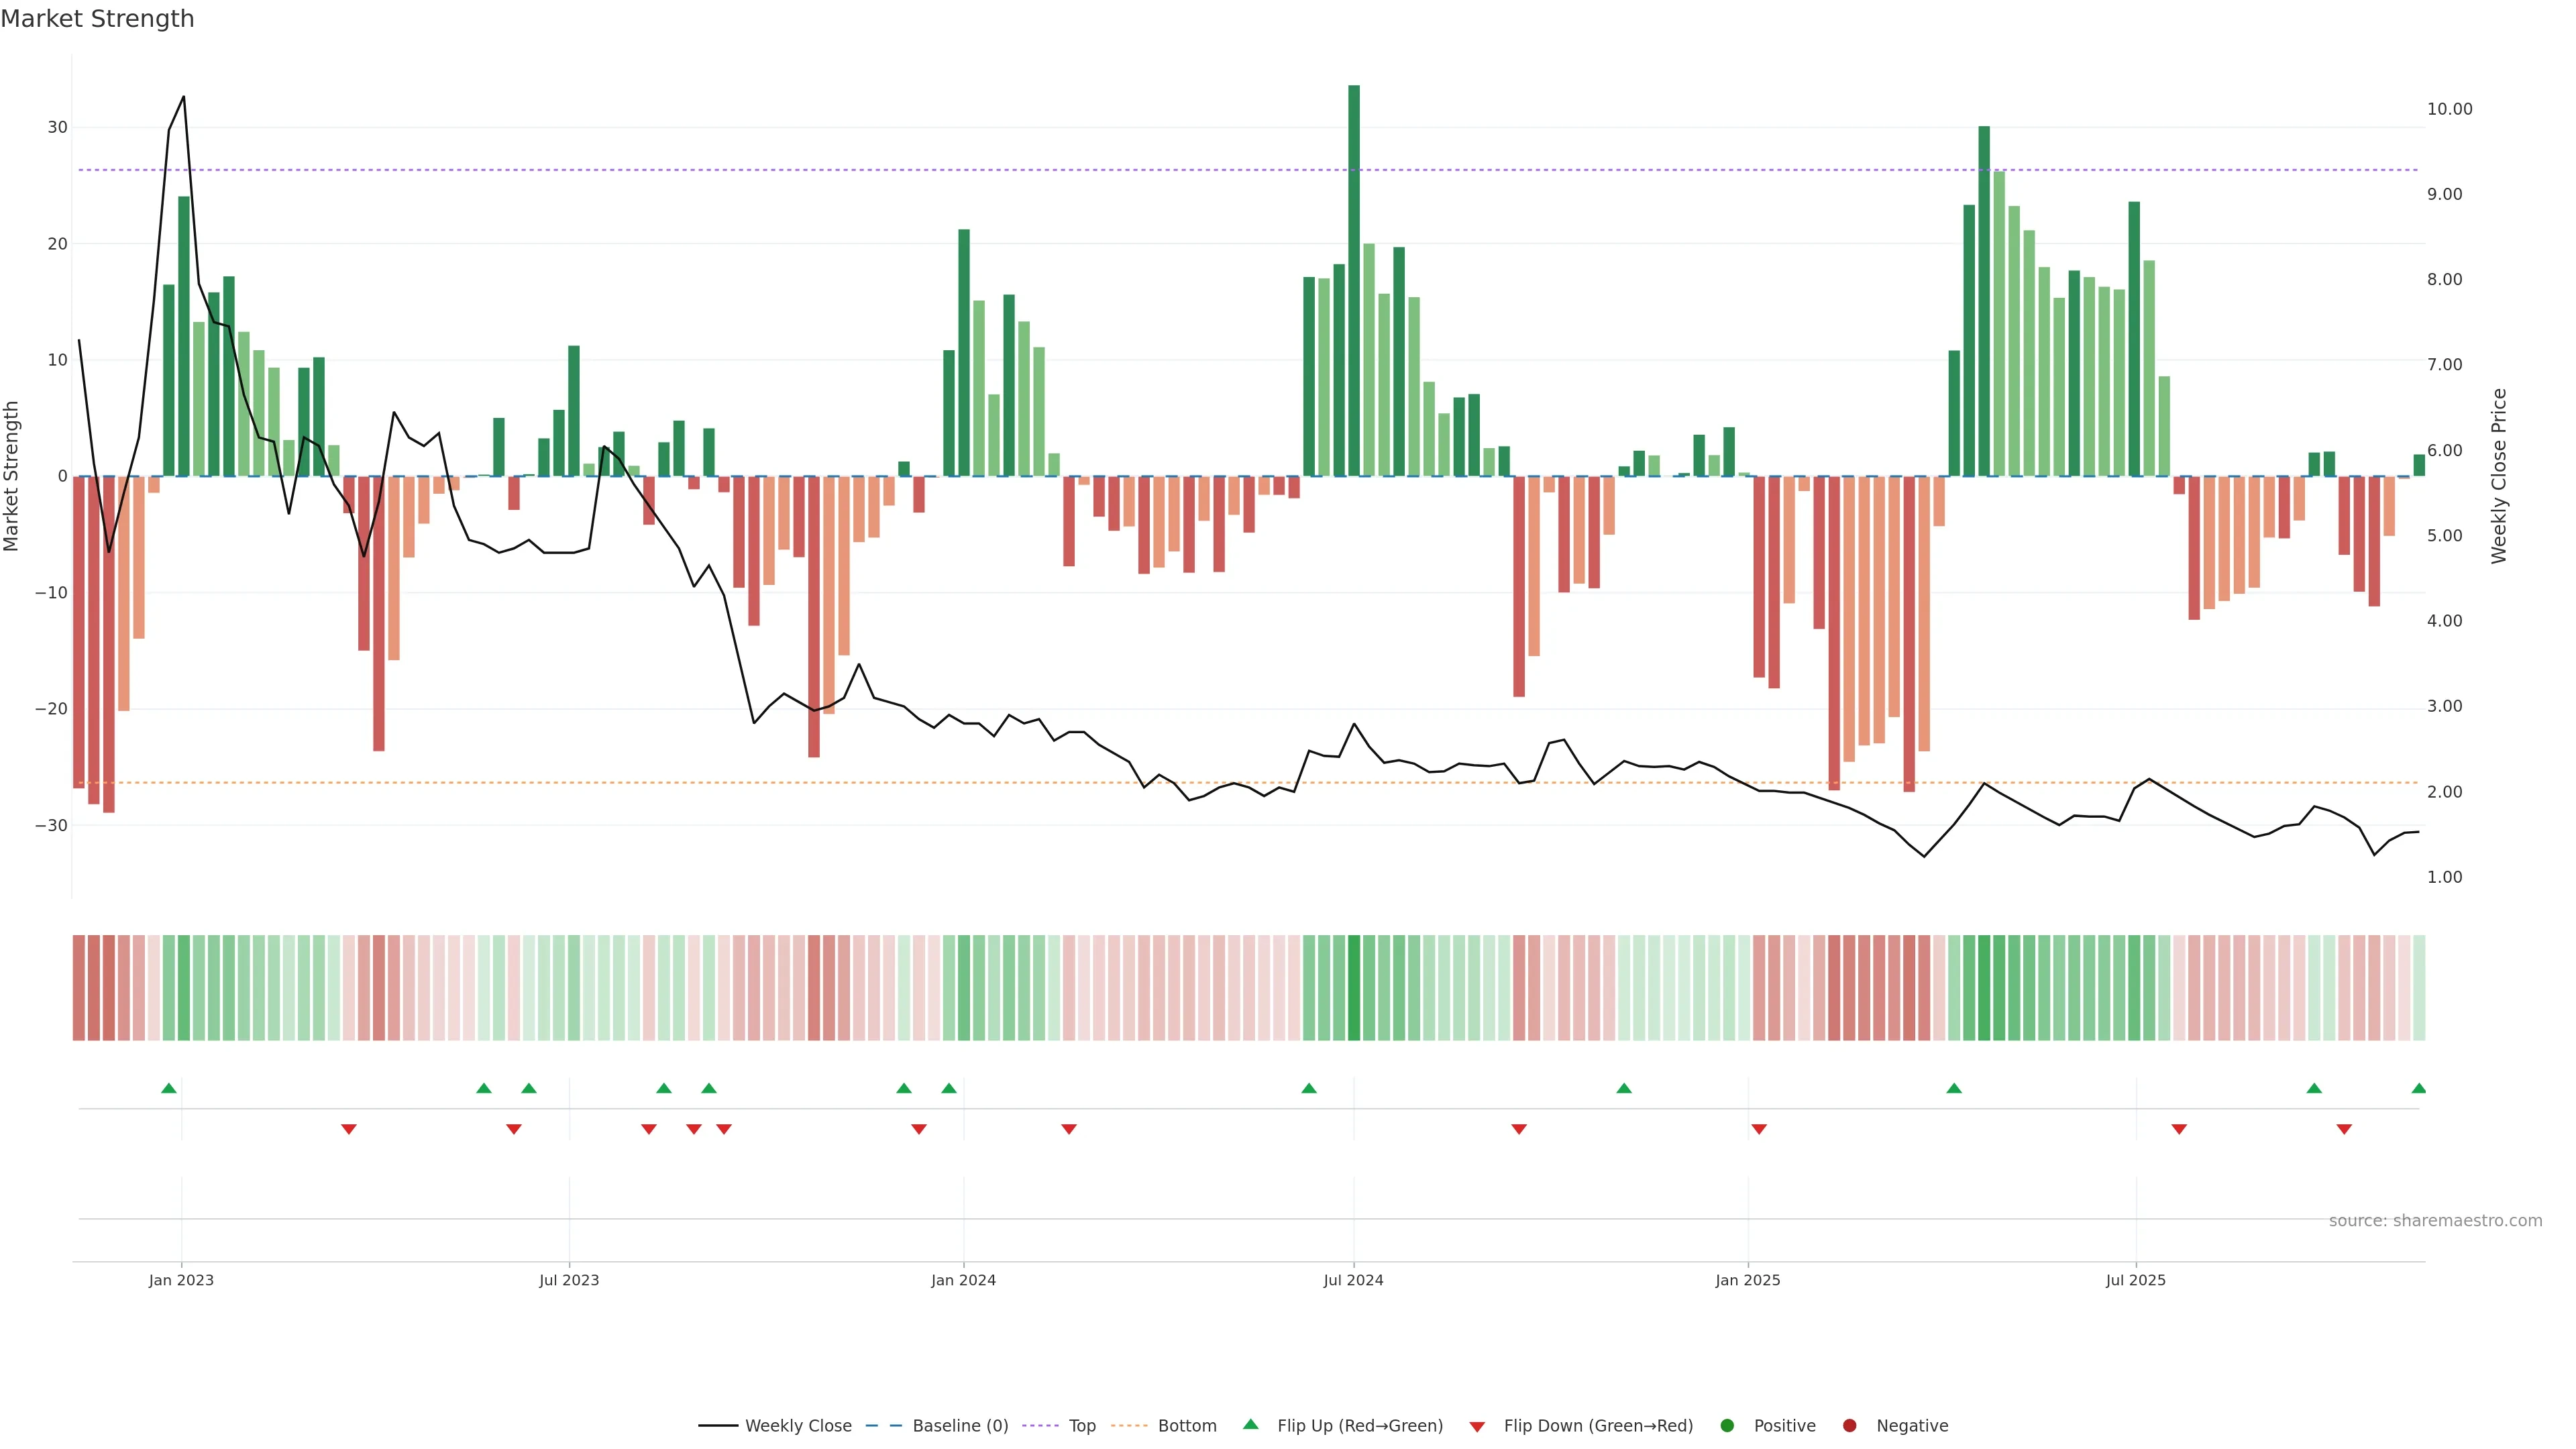This screenshot has height=1449, width=2576.
Task: Click the Jan 2023 x-axis label
Action: (181, 1280)
